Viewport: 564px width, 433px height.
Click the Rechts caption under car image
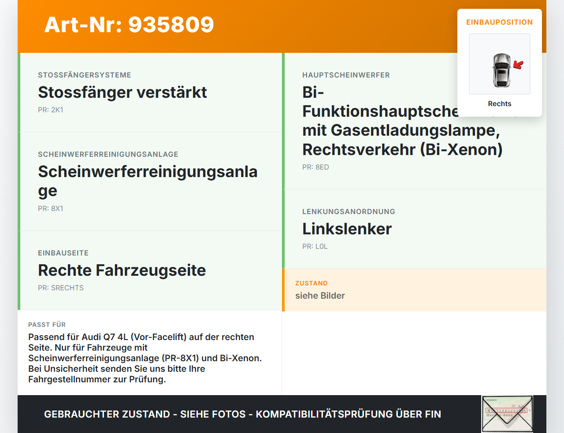coord(500,104)
